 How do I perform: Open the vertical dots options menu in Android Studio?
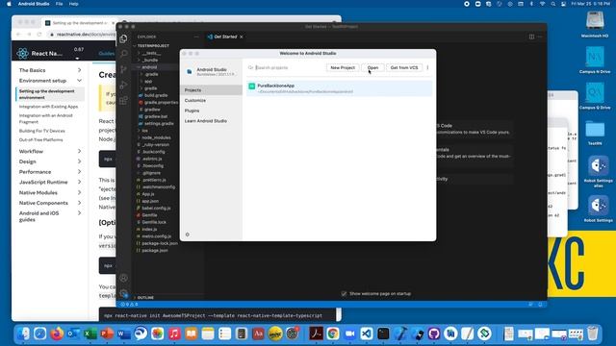[427, 67]
